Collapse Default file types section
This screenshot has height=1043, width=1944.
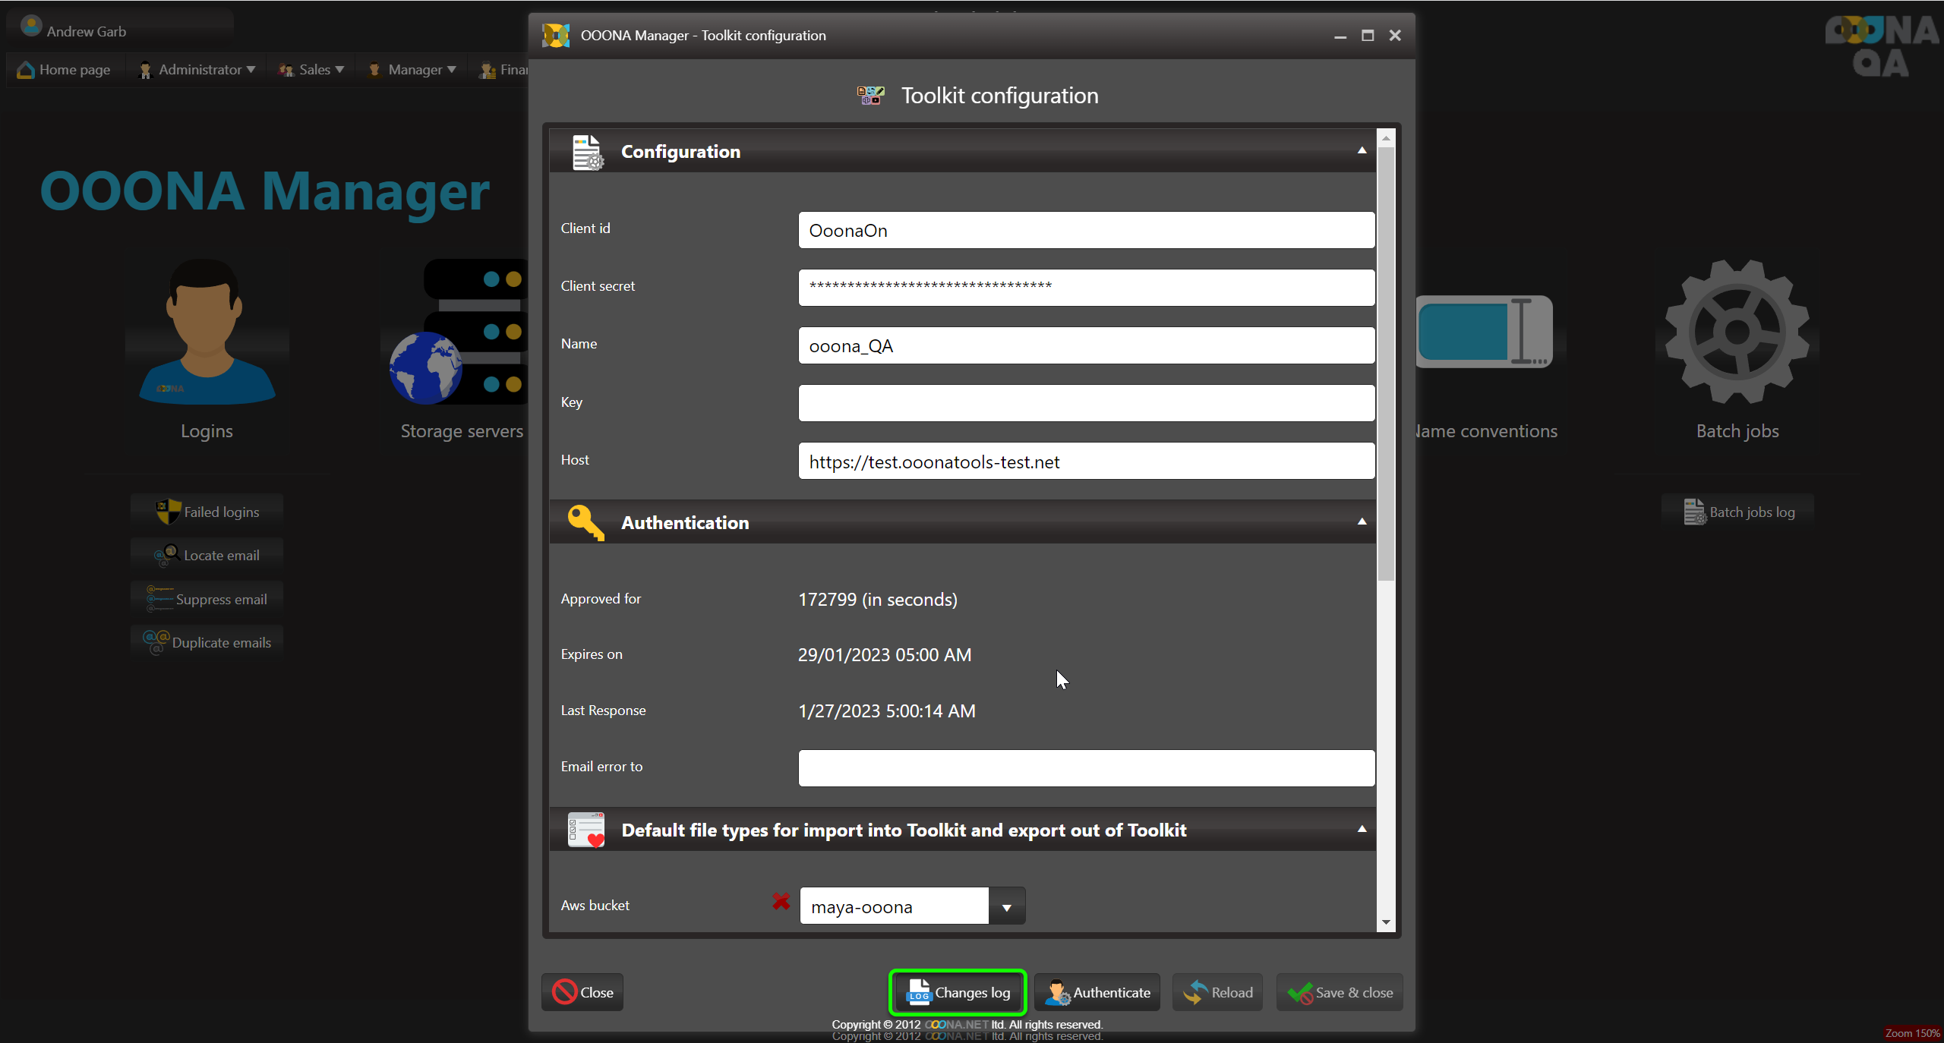point(1362,830)
